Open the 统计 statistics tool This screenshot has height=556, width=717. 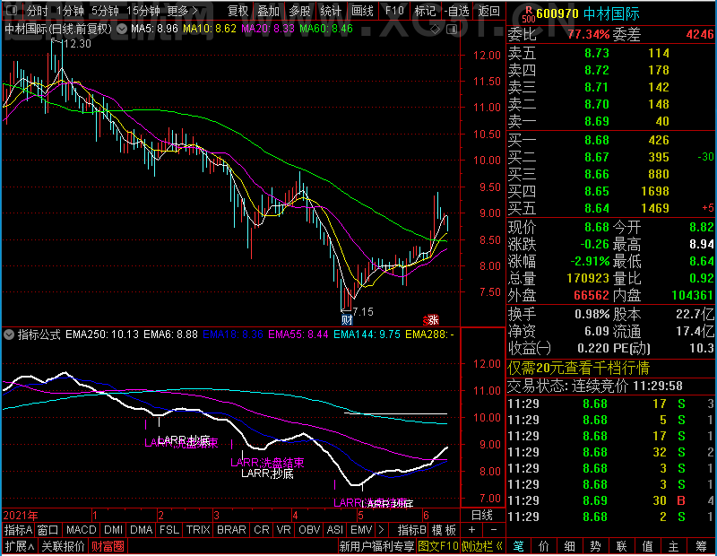pos(331,11)
